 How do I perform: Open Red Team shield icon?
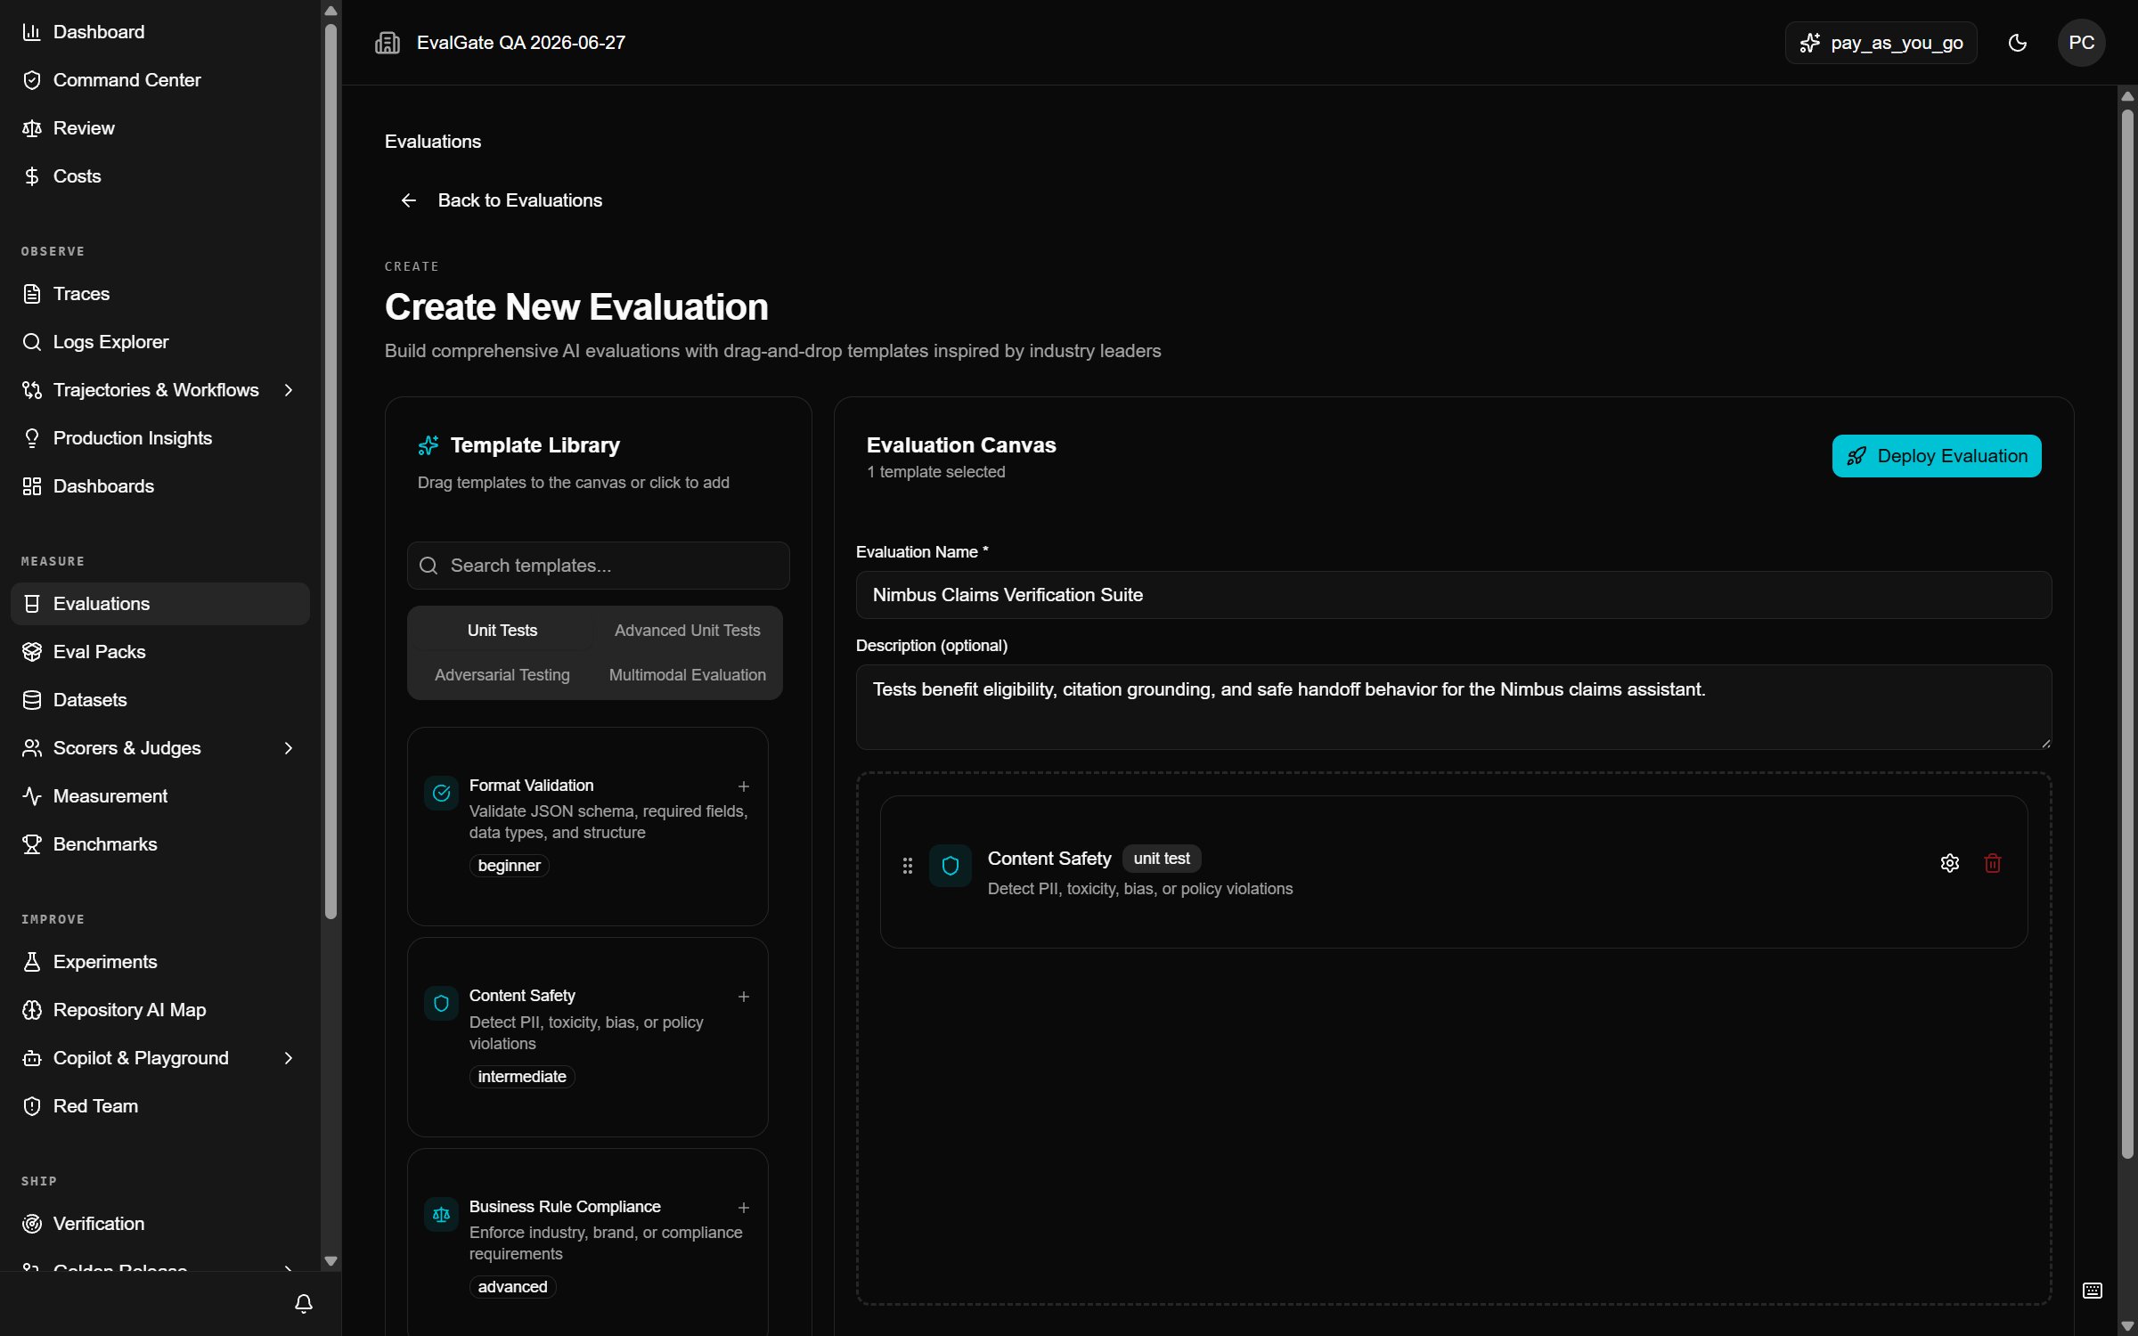(32, 1106)
